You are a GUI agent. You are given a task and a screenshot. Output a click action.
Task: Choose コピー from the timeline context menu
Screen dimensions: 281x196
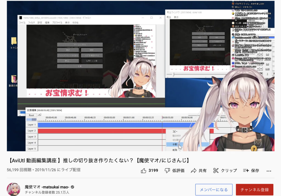pos(175,131)
